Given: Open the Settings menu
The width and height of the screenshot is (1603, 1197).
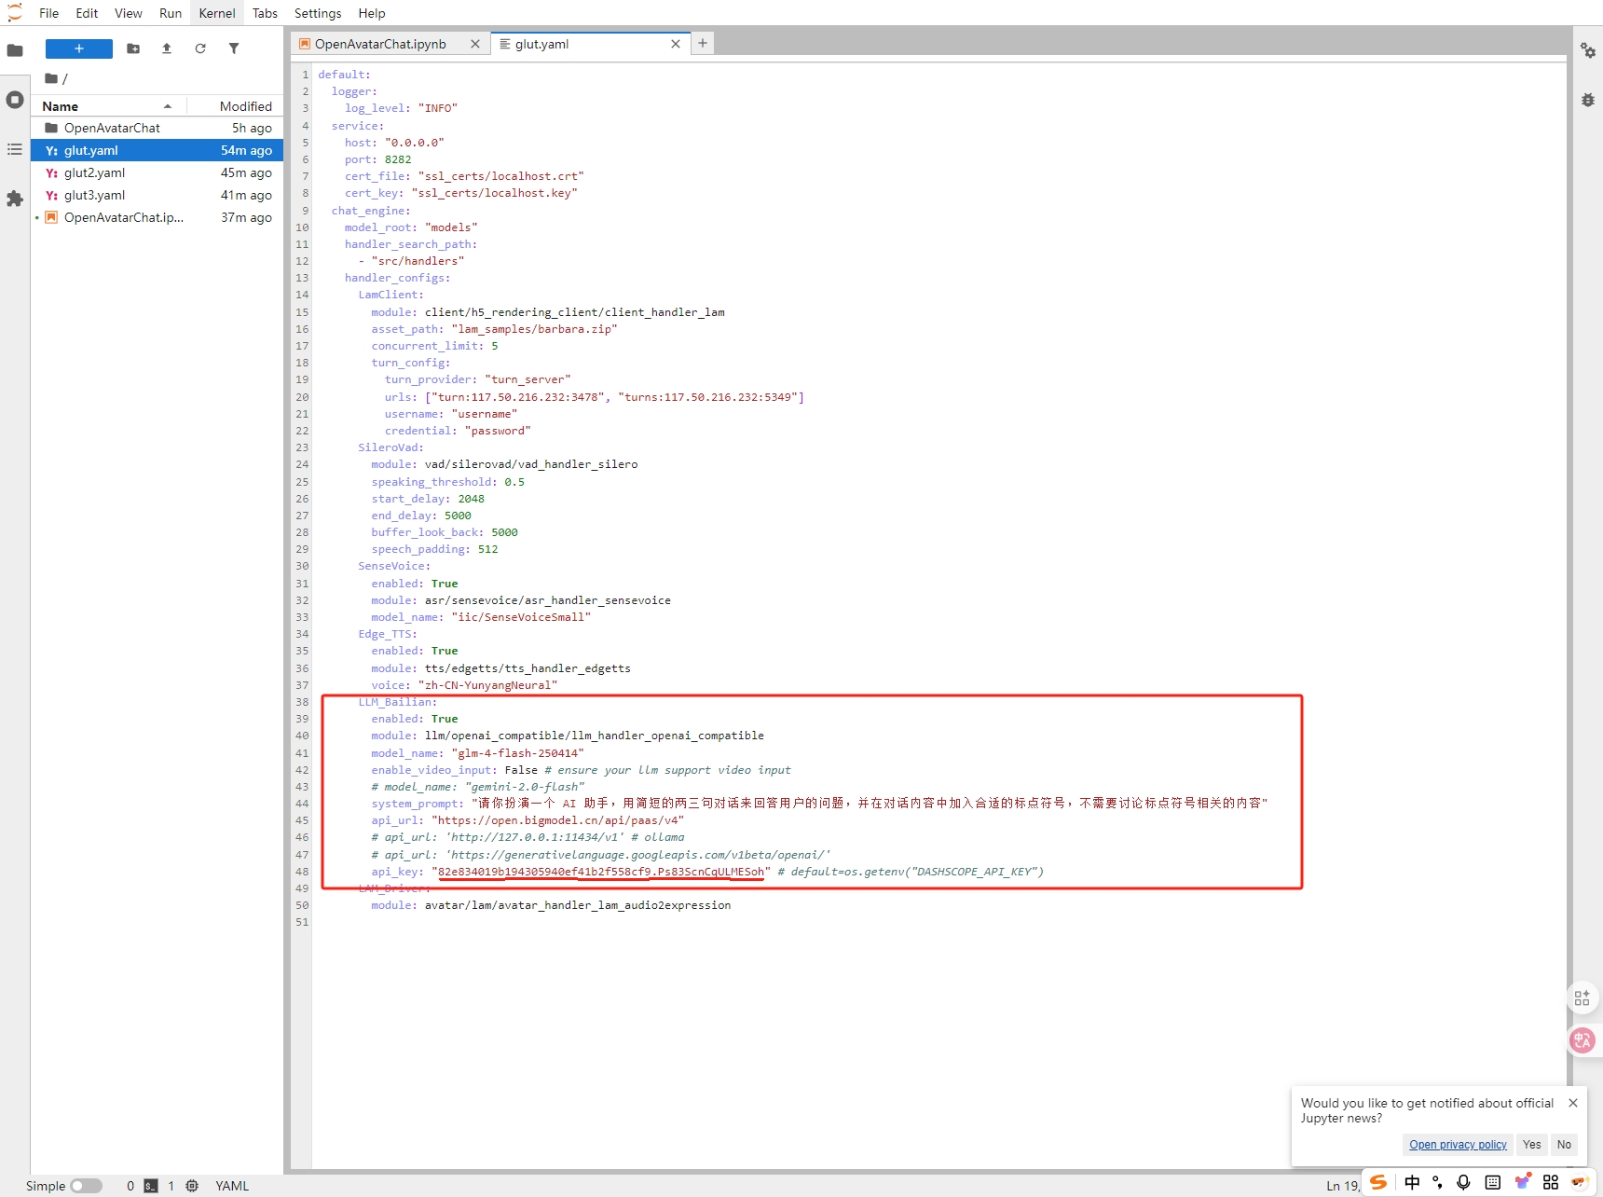Looking at the screenshot, I should pos(318,13).
